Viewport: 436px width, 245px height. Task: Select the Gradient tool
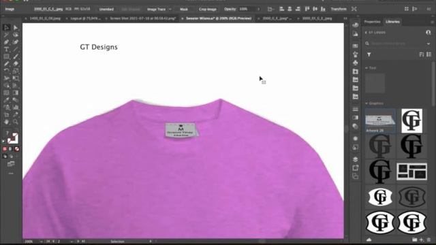tap(16, 93)
